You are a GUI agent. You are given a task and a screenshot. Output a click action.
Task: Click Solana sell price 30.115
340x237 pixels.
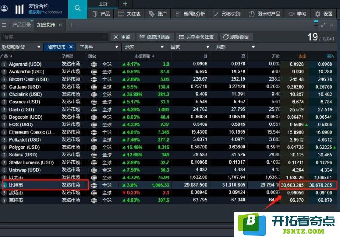(297, 155)
